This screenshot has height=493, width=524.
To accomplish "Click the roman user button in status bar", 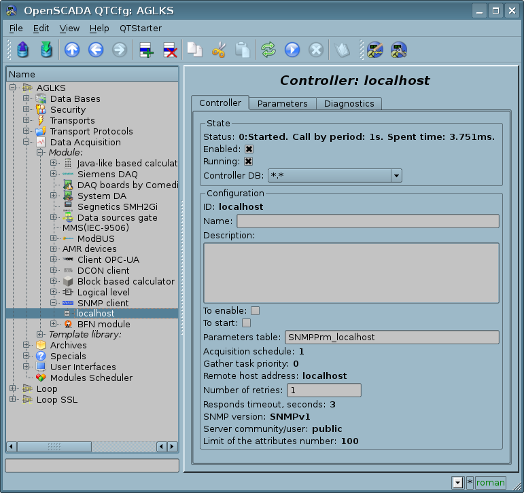I will [x=490, y=482].
